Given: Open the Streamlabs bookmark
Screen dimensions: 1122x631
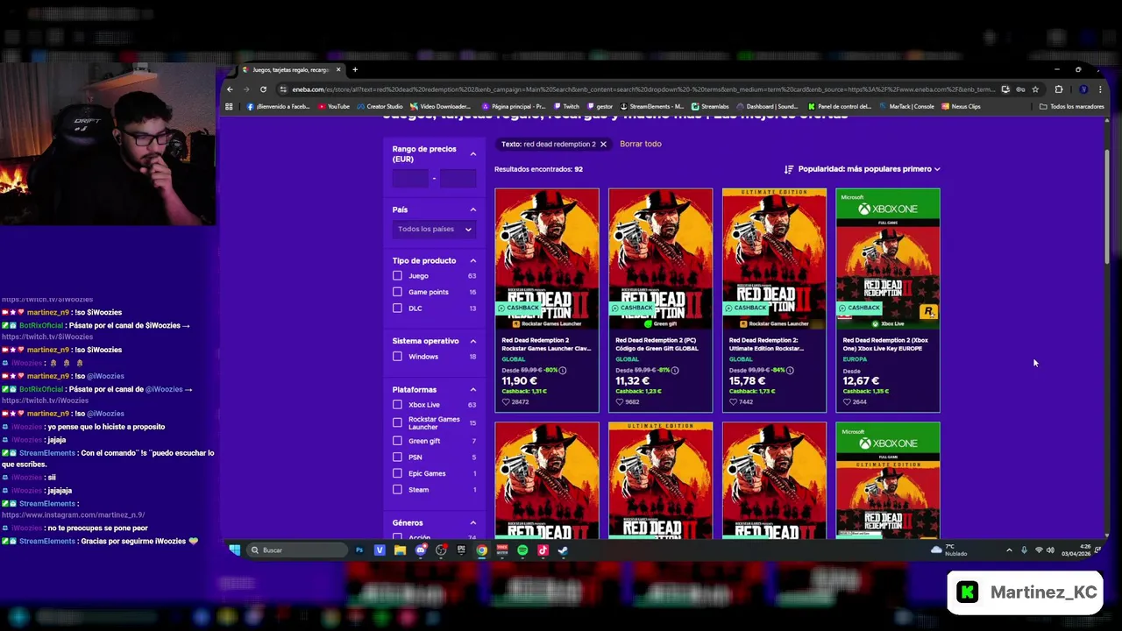Looking at the screenshot, I should 709,107.
